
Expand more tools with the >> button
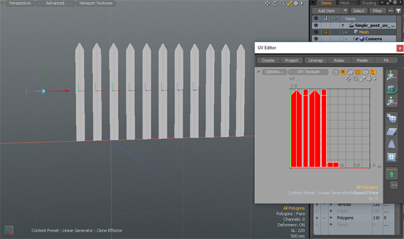(394, 185)
